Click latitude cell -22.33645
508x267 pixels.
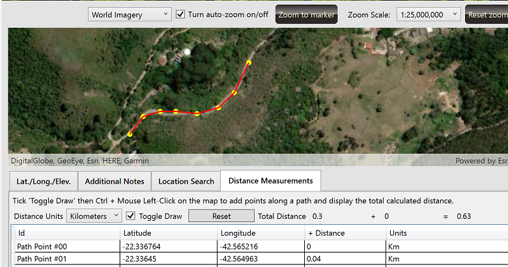click(169, 259)
